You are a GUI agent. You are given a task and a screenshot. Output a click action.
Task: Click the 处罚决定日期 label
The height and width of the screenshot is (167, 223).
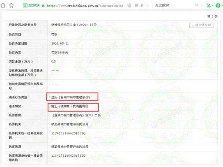click(x=18, y=44)
